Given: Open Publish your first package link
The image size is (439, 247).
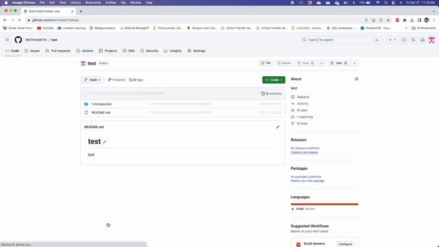Looking at the screenshot, I should click(x=307, y=181).
